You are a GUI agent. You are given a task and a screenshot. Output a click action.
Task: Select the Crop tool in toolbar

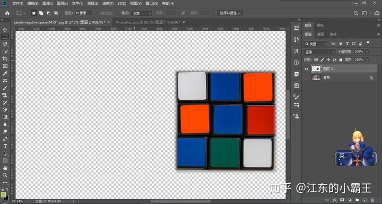click(x=5, y=59)
